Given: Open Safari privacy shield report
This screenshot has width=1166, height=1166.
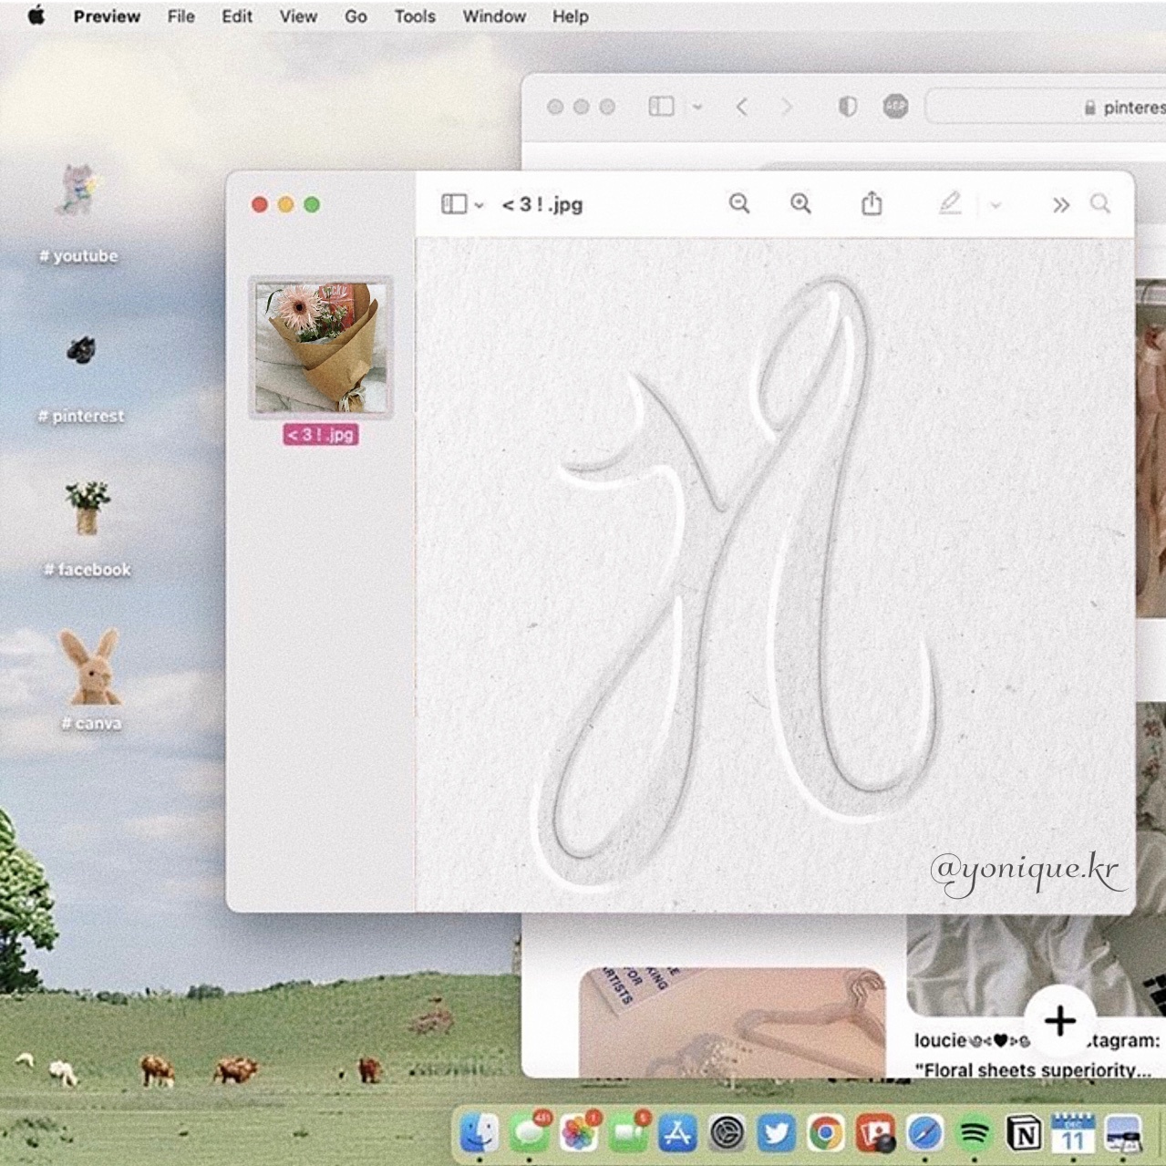Looking at the screenshot, I should (x=848, y=108).
